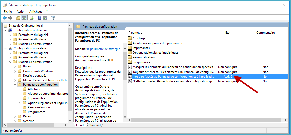Click the application icon in title bar

click(x=5, y=5)
